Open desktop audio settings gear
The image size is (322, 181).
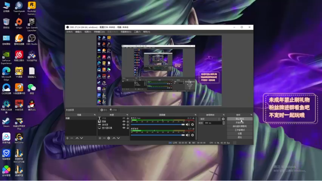[x=192, y=135]
